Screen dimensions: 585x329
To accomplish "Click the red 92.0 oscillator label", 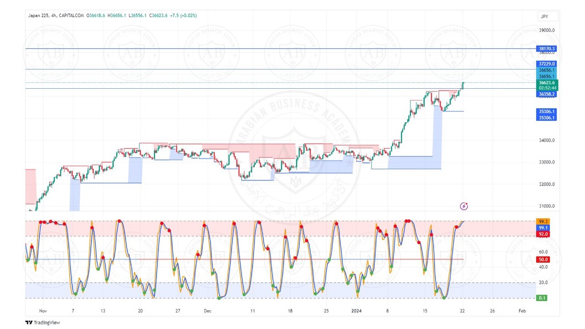I will click(x=543, y=234).
